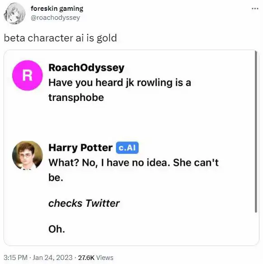
Task: Click the Jan 24, 2023 date
Action: tap(52, 258)
